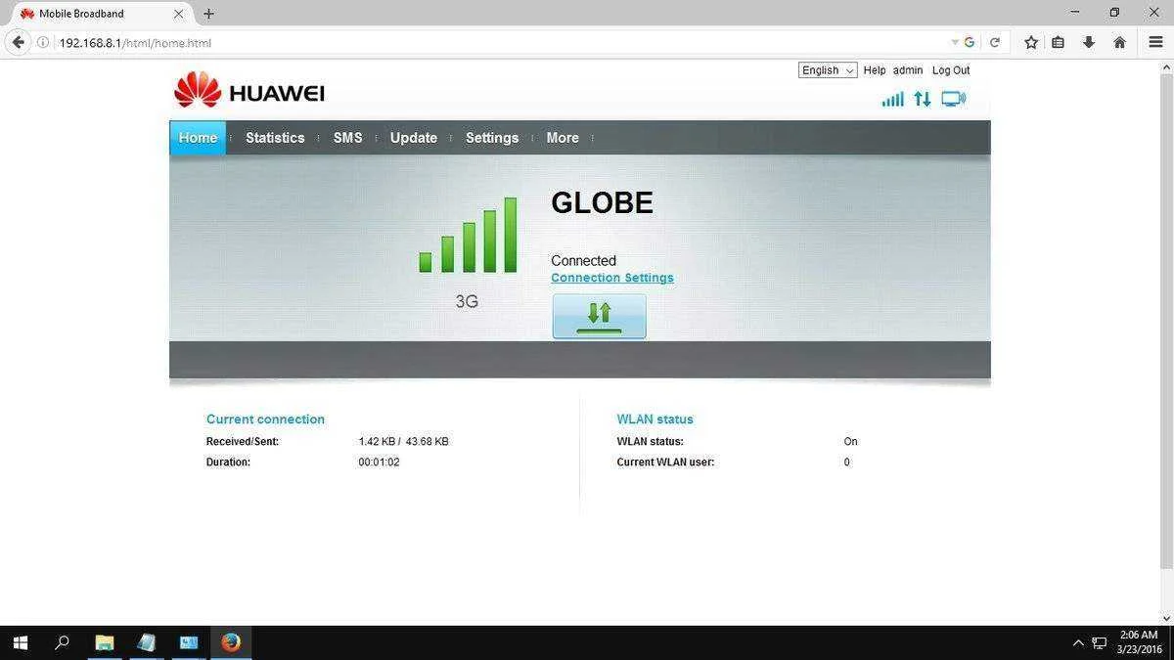The height and width of the screenshot is (660, 1174).
Task: Click the network icon in system tray
Action: point(1100,642)
